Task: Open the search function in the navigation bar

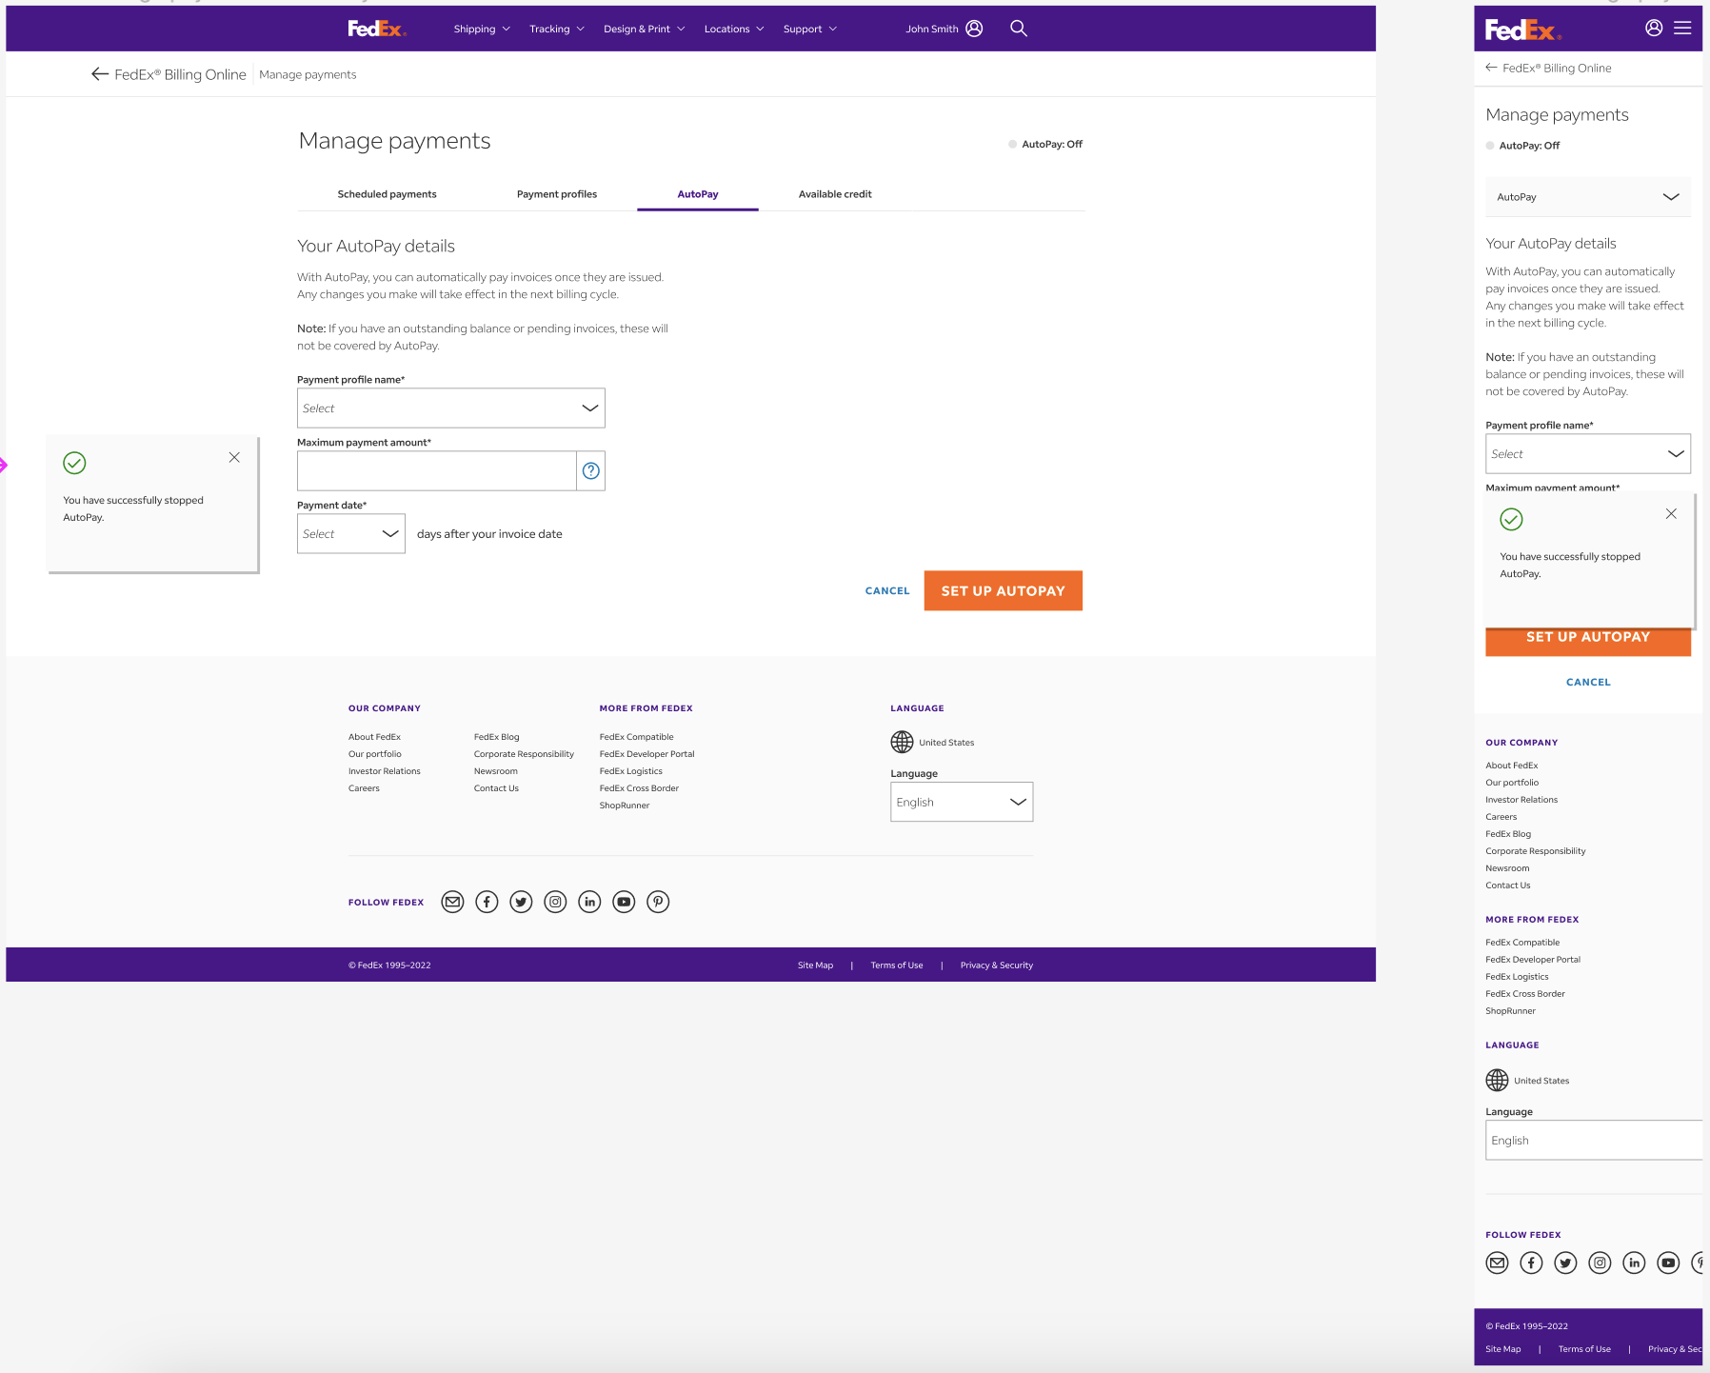Action: click(x=1018, y=29)
